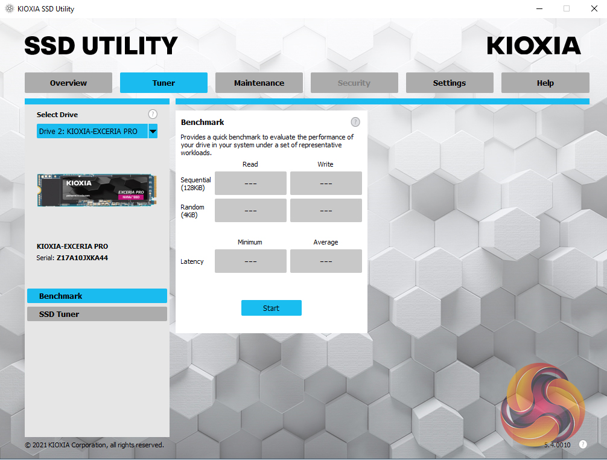
Task: Click the Select Drive heading
Action: pyautogui.click(x=57, y=115)
